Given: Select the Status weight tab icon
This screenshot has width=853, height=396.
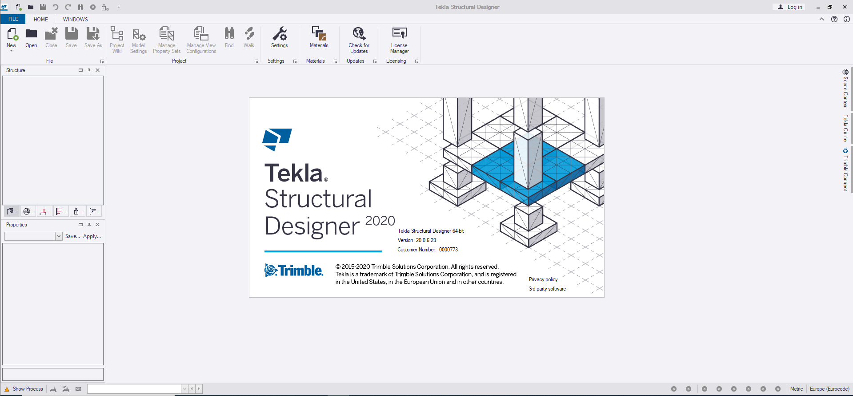Looking at the screenshot, I should (x=76, y=211).
